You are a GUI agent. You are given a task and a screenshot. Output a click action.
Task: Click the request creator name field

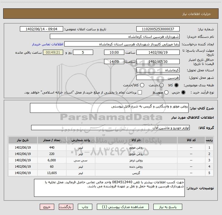coord(122,44)
